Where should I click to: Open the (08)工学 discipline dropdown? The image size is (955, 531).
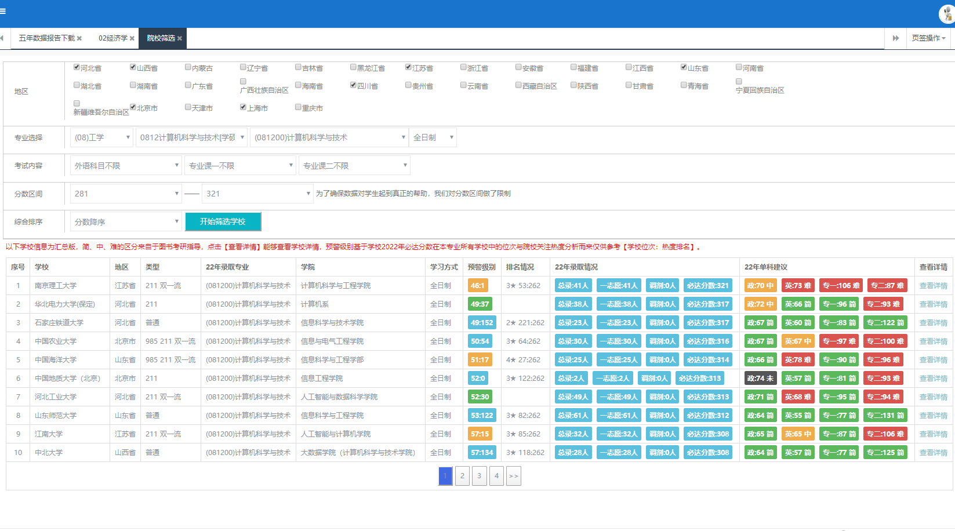[102, 137]
